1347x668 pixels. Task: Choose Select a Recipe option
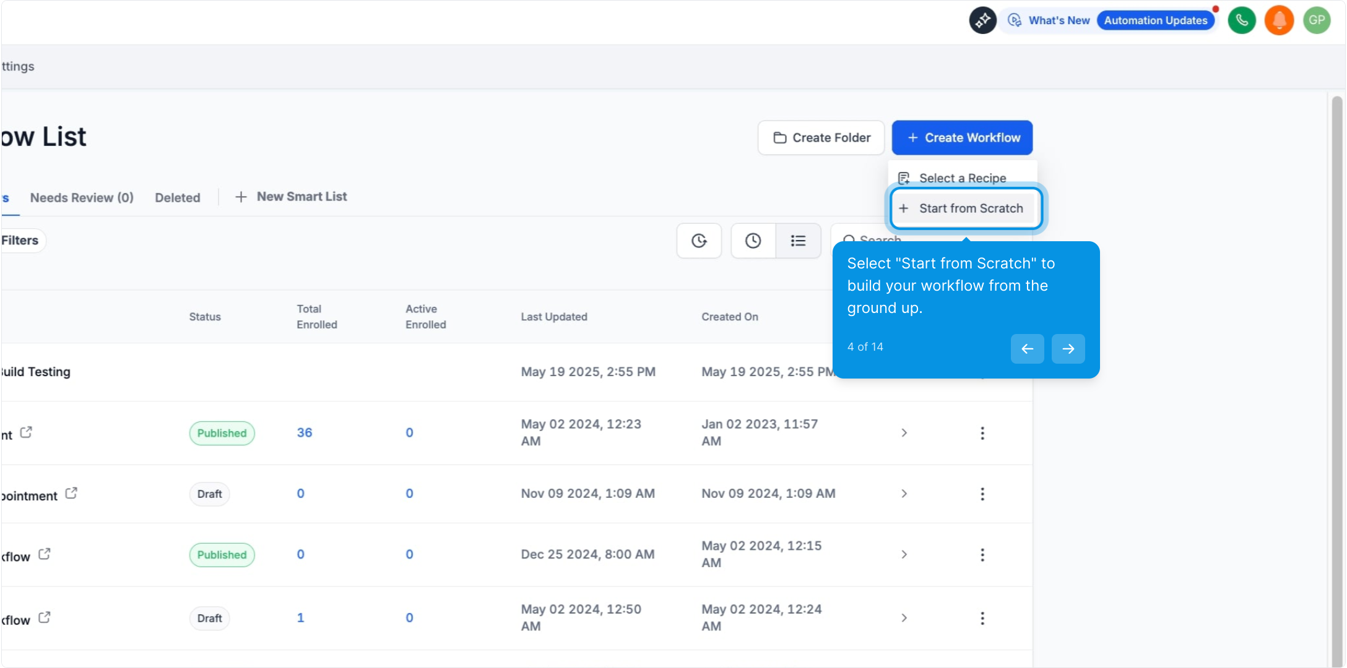[963, 178]
